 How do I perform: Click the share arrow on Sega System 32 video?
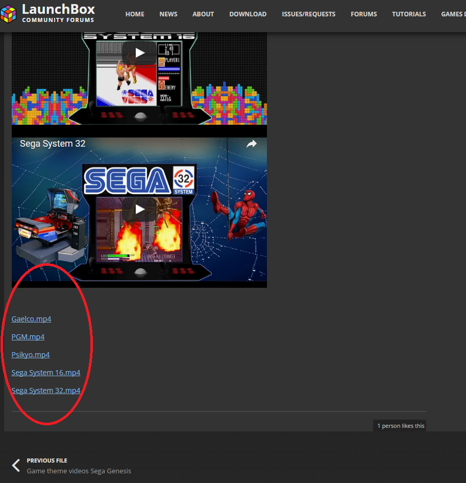pyautogui.click(x=252, y=144)
